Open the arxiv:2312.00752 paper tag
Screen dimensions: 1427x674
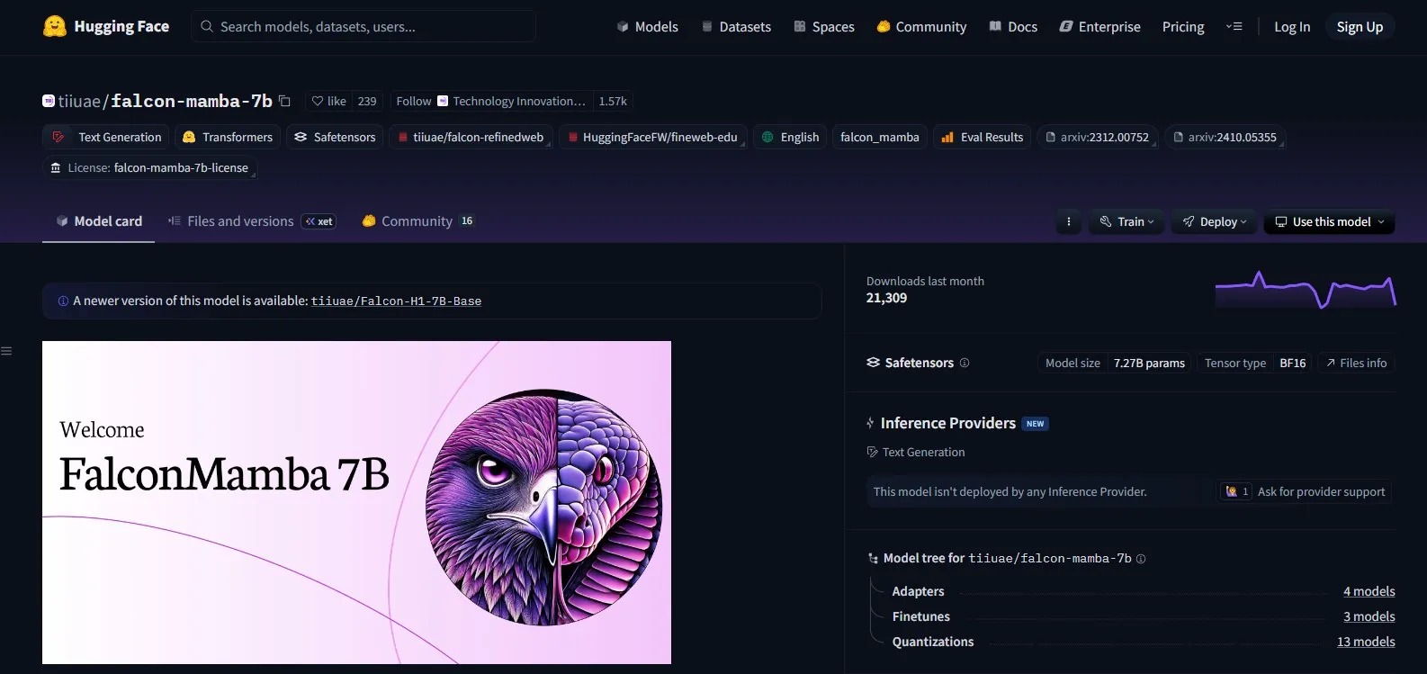click(x=1097, y=137)
